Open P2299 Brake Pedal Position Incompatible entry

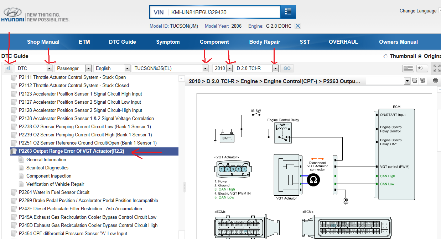(x=88, y=200)
